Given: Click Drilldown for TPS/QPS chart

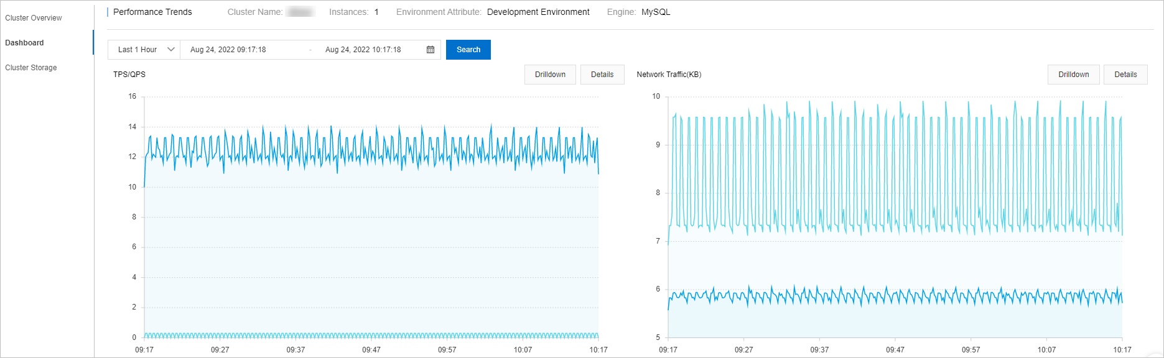Looking at the screenshot, I should 550,75.
